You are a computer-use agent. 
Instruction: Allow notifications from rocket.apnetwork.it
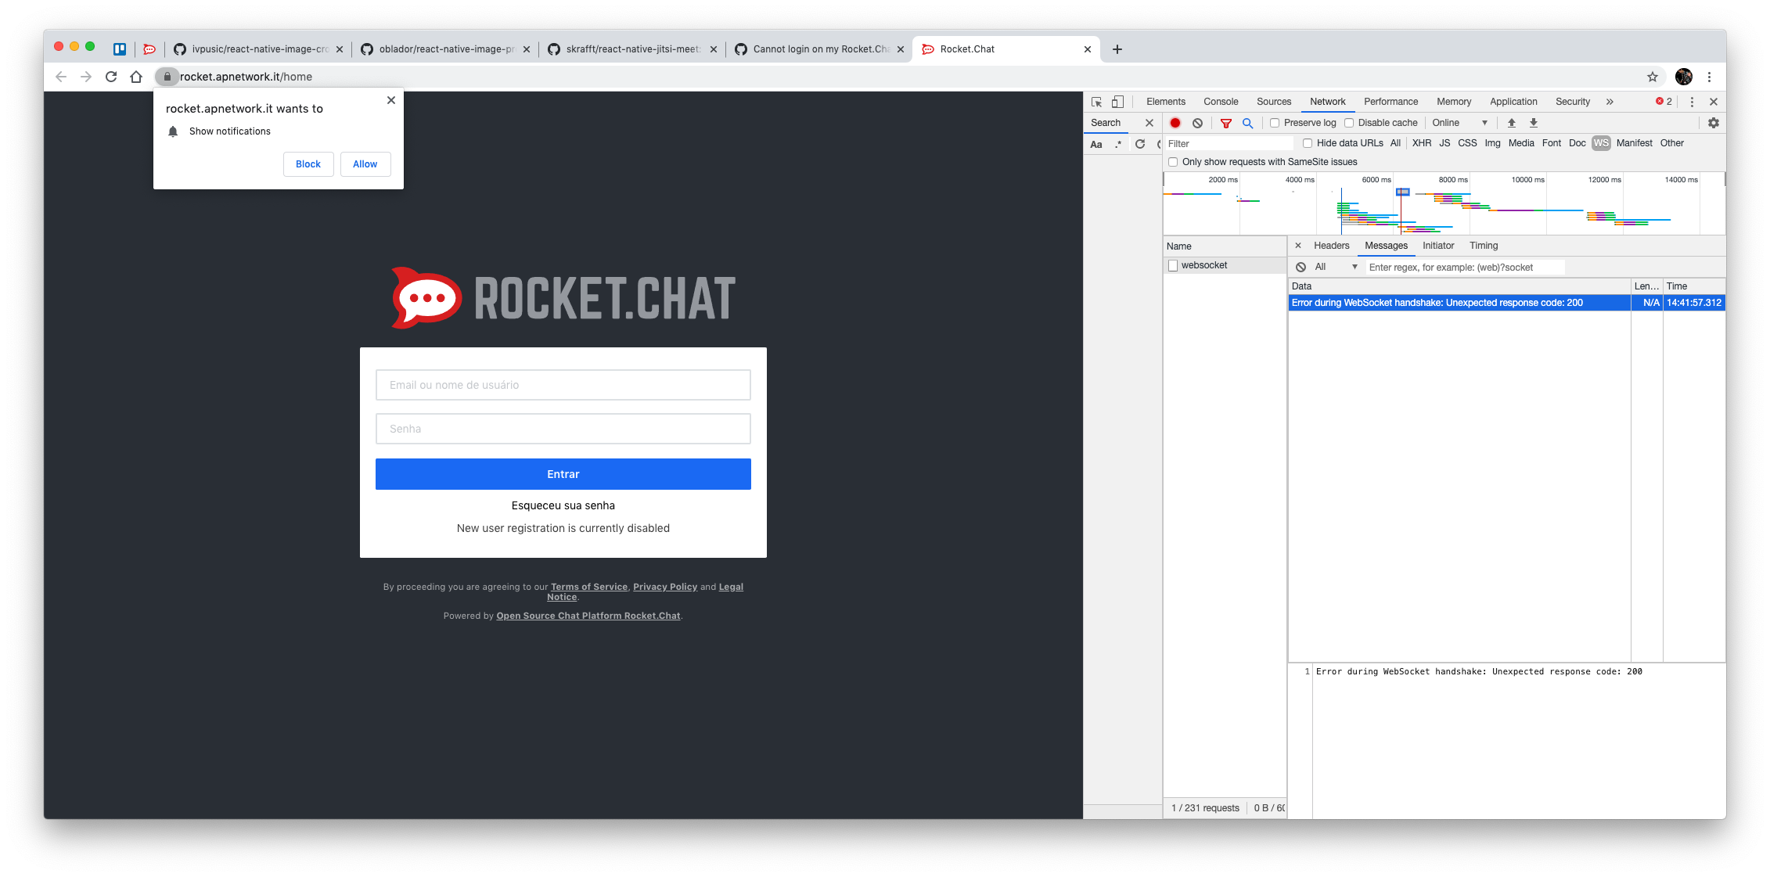[365, 164]
